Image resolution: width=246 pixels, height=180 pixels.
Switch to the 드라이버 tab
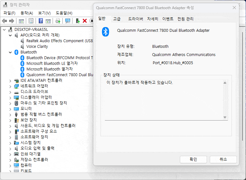tap(135, 19)
